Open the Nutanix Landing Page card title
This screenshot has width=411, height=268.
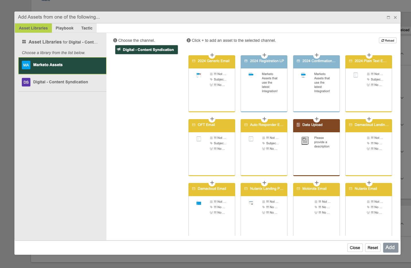tap(266, 189)
